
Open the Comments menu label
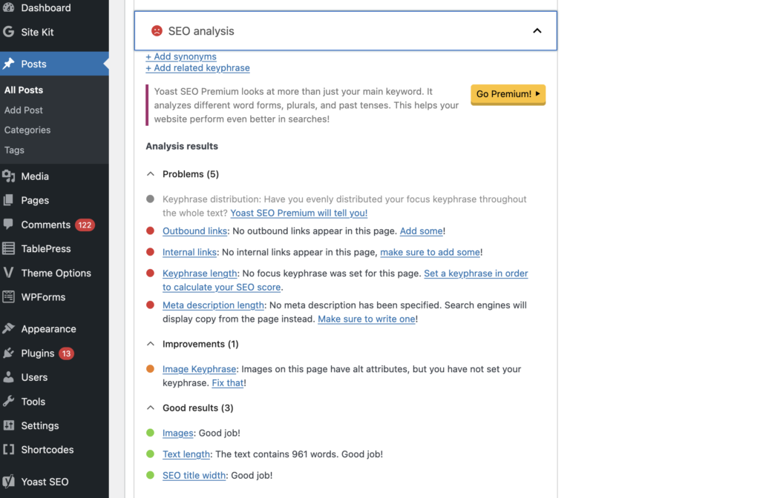pyautogui.click(x=45, y=225)
